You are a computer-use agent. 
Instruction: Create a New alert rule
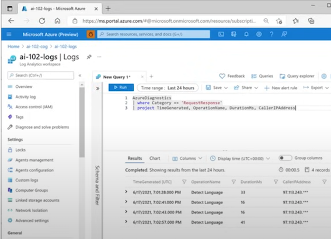tap(281, 88)
